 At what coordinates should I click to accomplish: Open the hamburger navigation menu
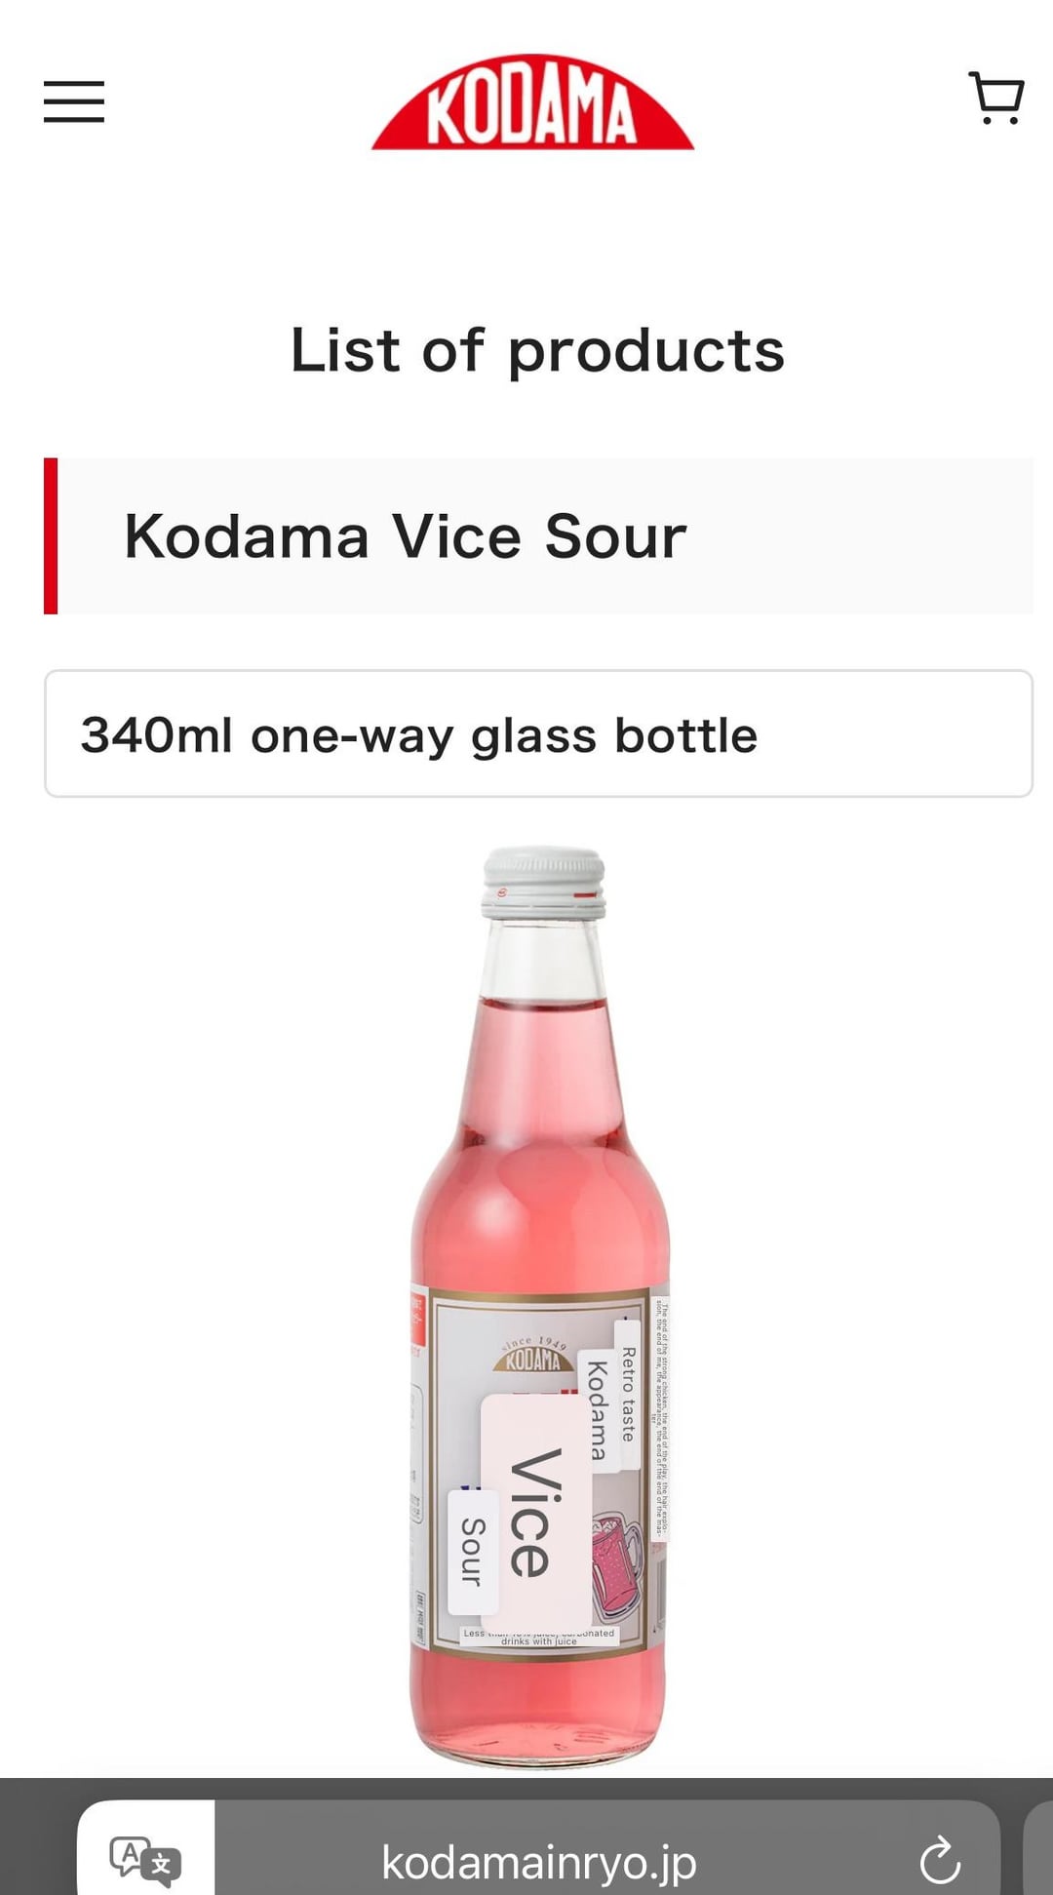click(x=74, y=101)
